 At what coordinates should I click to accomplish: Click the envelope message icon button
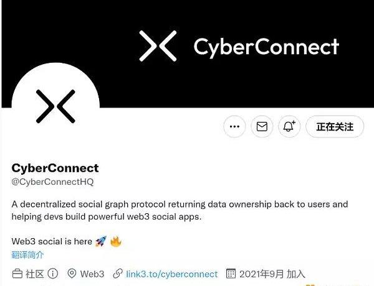[x=262, y=127]
